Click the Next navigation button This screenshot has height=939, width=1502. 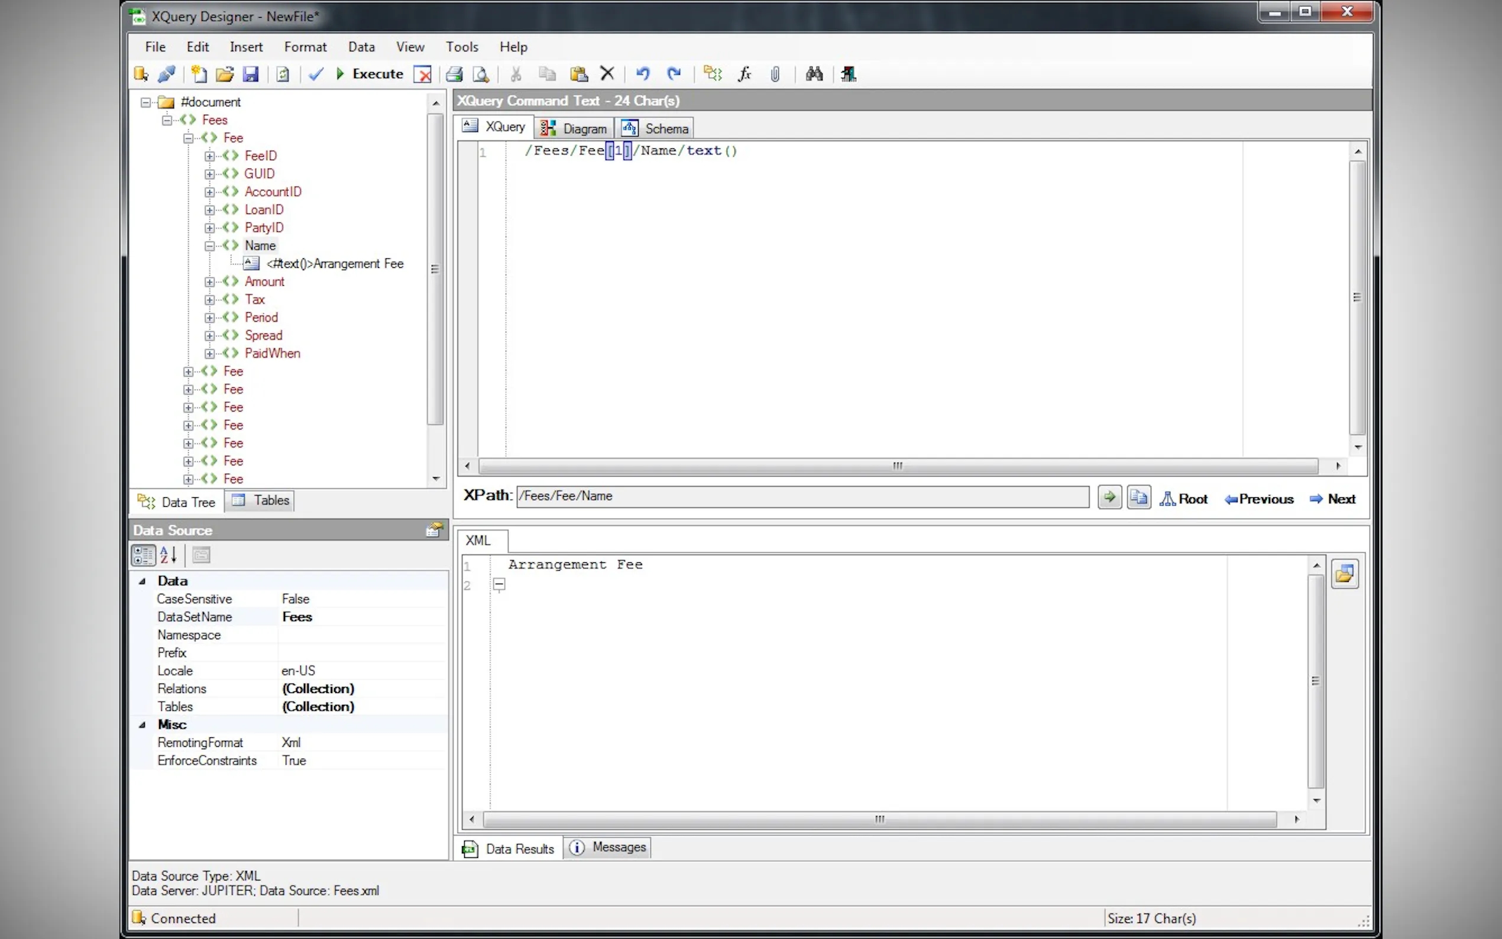pyautogui.click(x=1332, y=498)
